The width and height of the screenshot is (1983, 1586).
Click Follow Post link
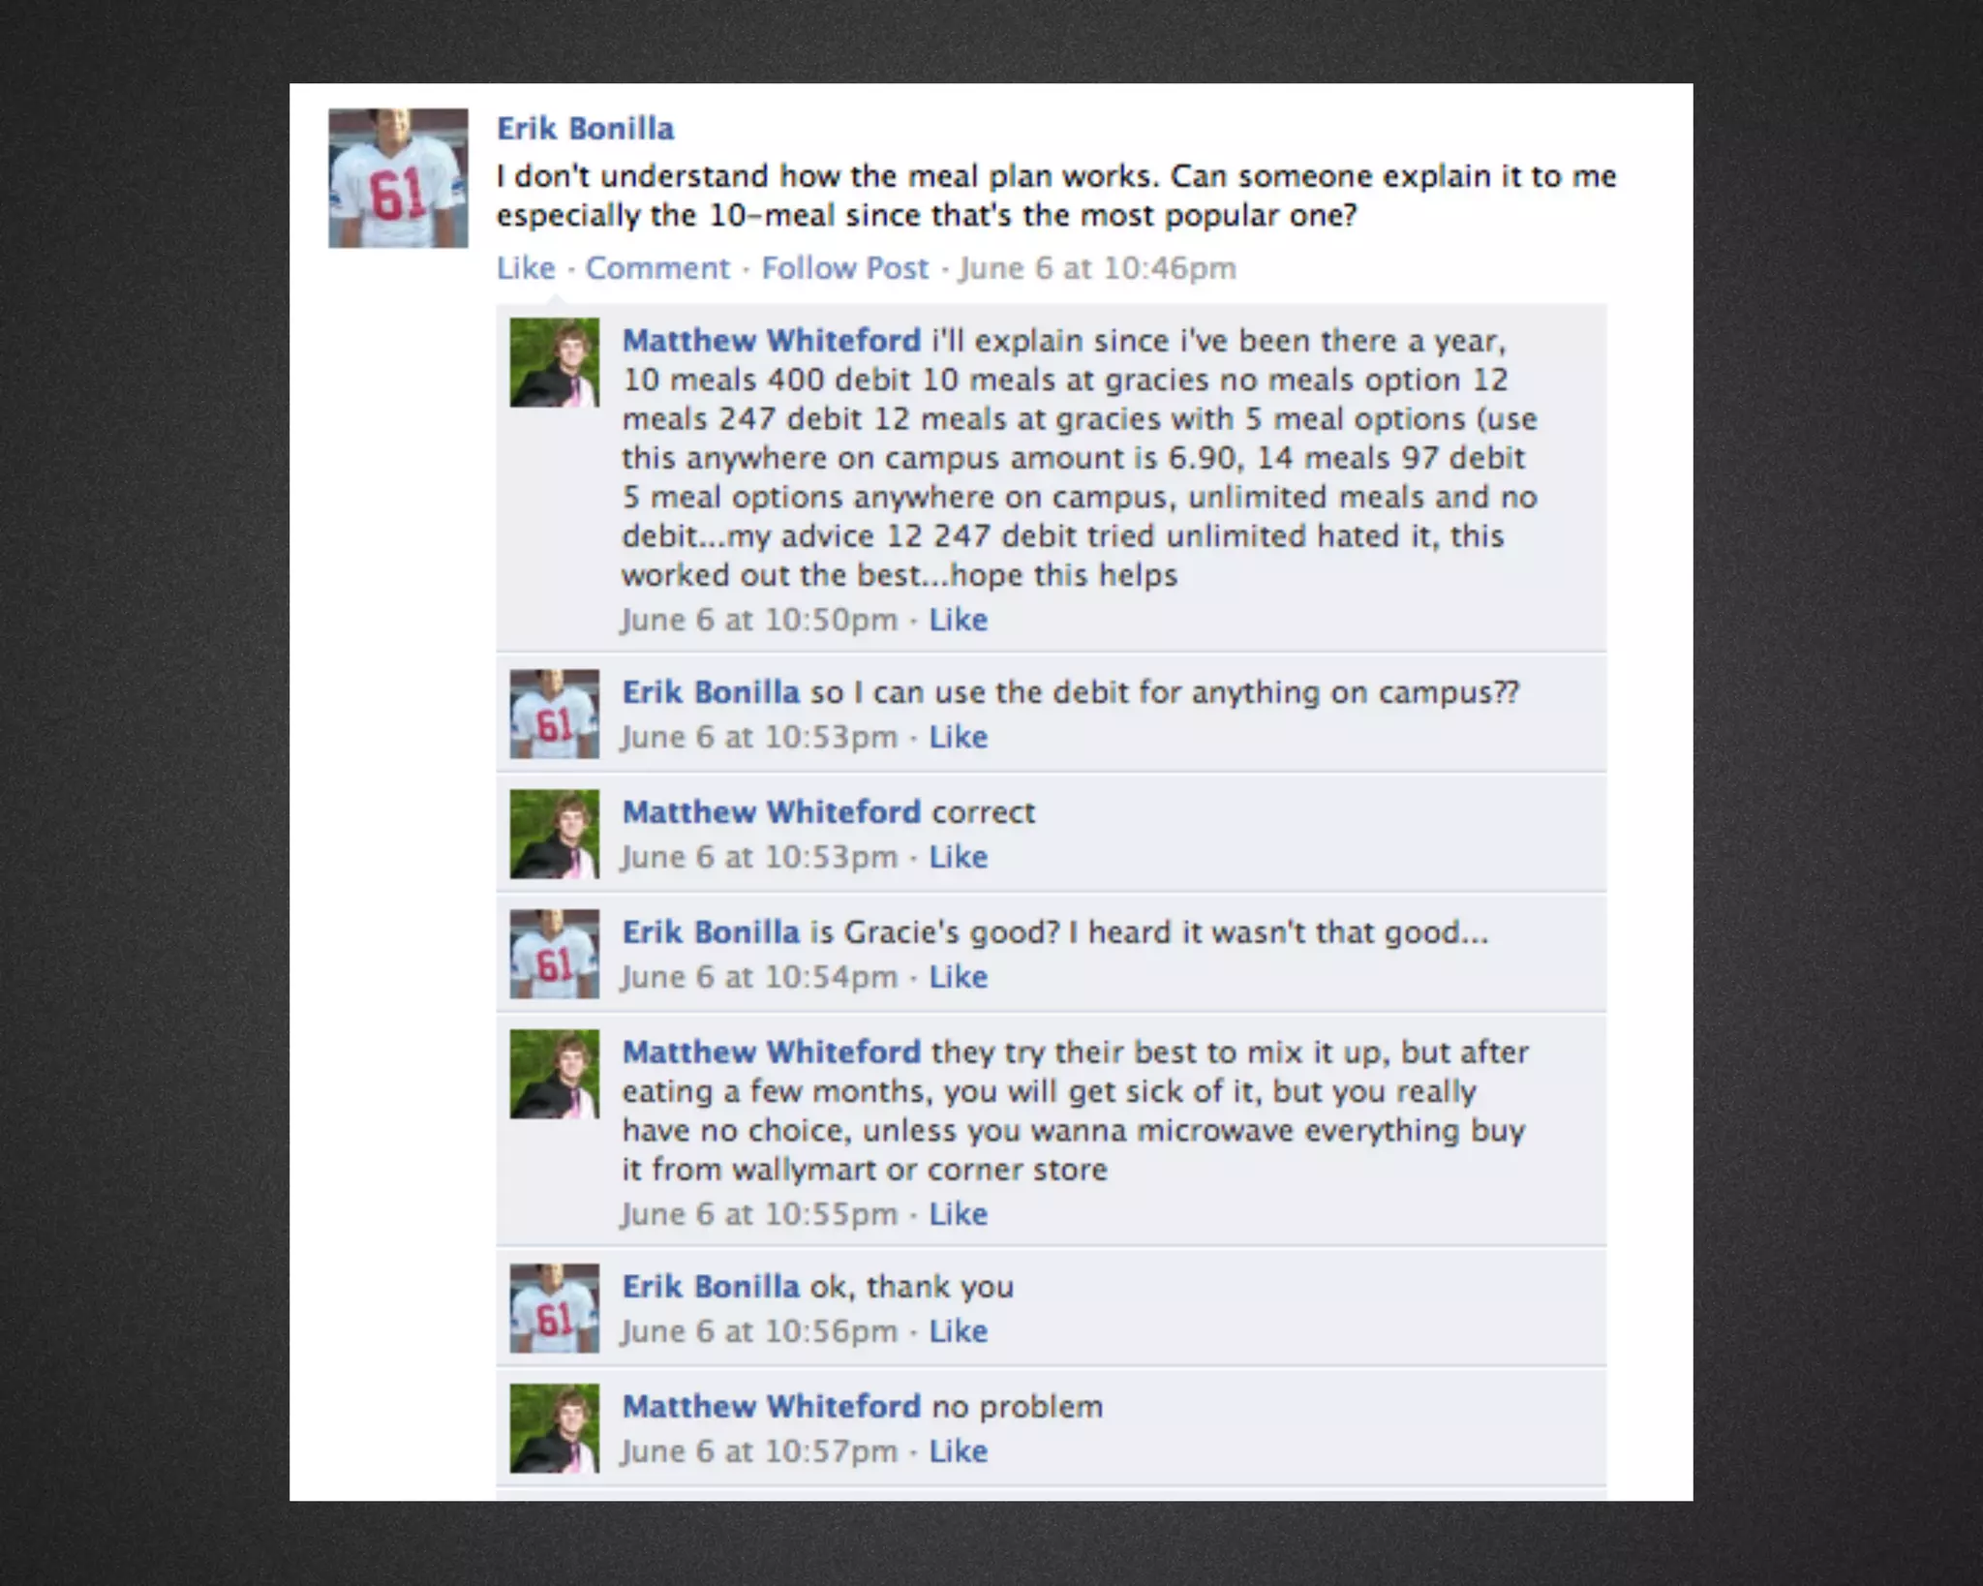(x=844, y=268)
